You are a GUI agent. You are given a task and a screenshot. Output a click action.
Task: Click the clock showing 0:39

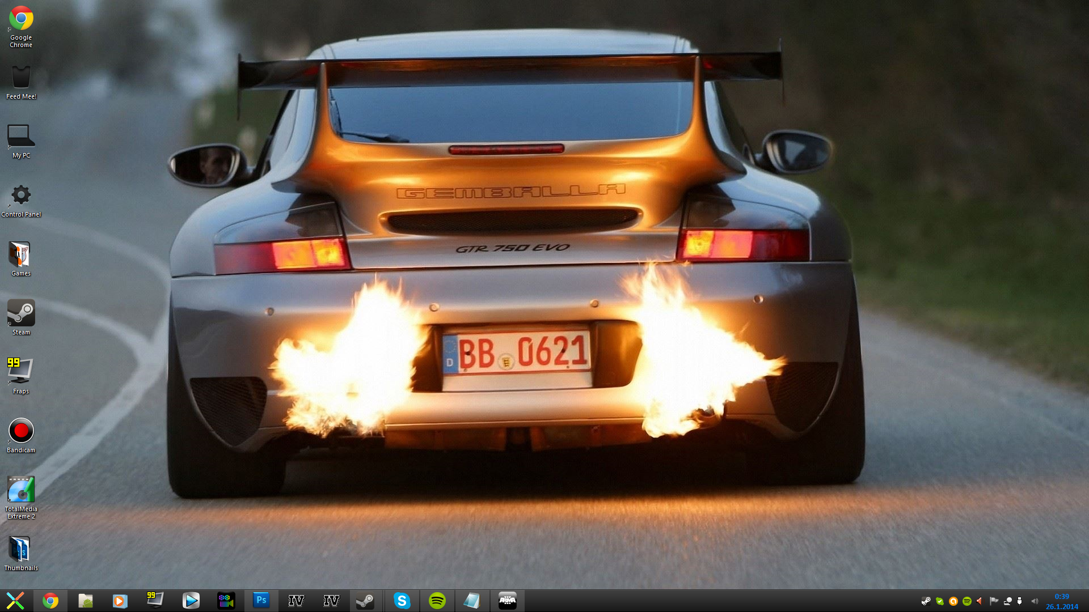point(1062,597)
